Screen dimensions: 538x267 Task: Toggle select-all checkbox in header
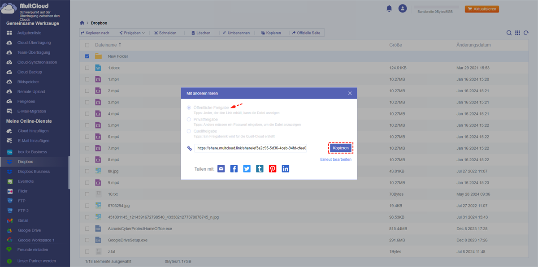(87, 45)
